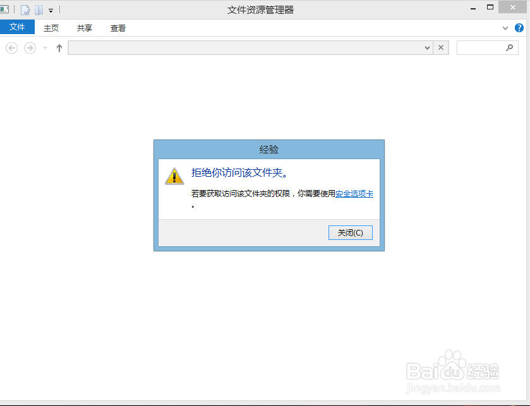Click the Back arrow
530x406 pixels.
11,47
